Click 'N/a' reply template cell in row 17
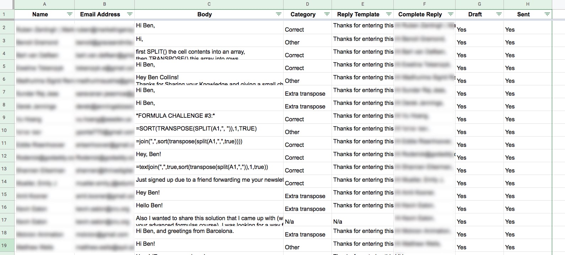 coord(362,220)
